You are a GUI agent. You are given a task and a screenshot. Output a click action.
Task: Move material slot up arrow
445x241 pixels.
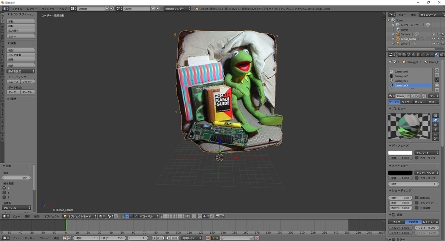click(x=437, y=86)
